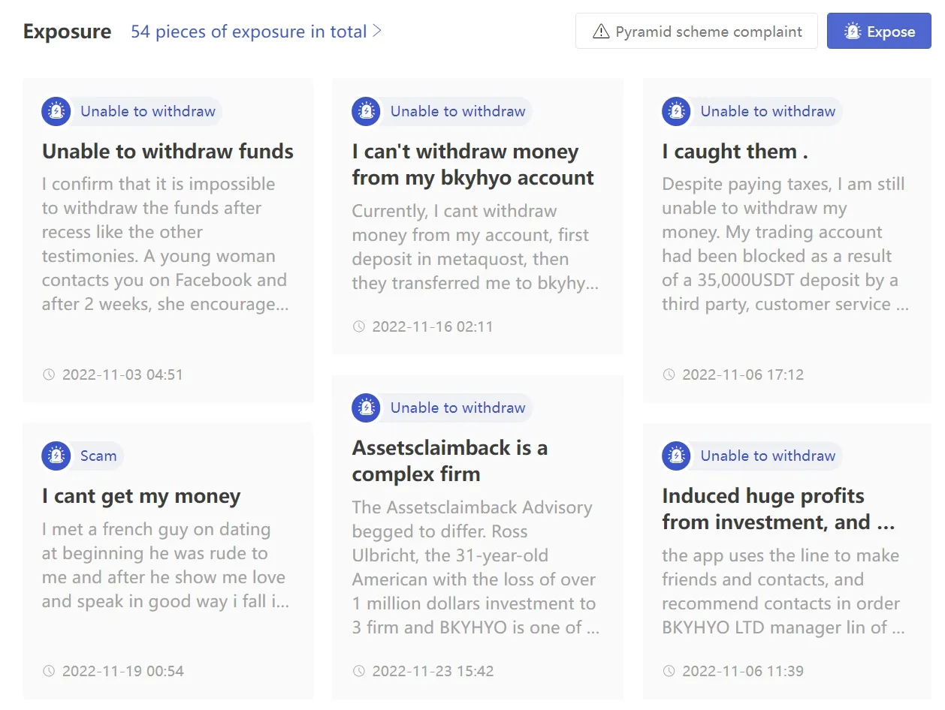This screenshot has height=710, width=945.
Task: Click the blue Expose button
Action: tap(879, 32)
